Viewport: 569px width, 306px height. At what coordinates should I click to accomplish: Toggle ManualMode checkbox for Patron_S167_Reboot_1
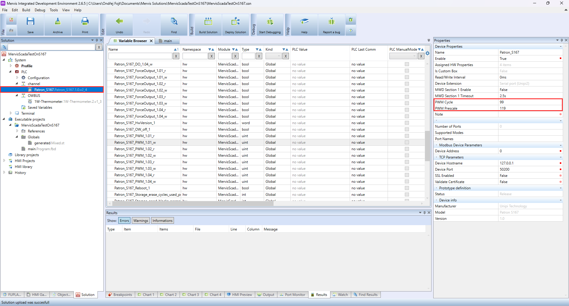pos(407,188)
